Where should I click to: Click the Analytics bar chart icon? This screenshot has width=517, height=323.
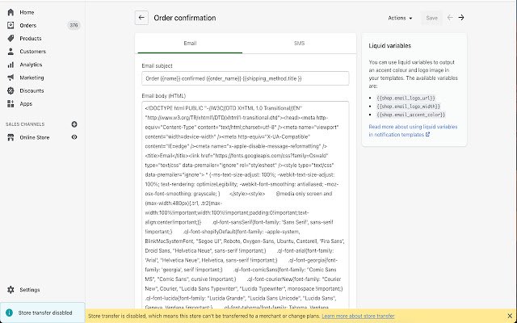click(11, 65)
